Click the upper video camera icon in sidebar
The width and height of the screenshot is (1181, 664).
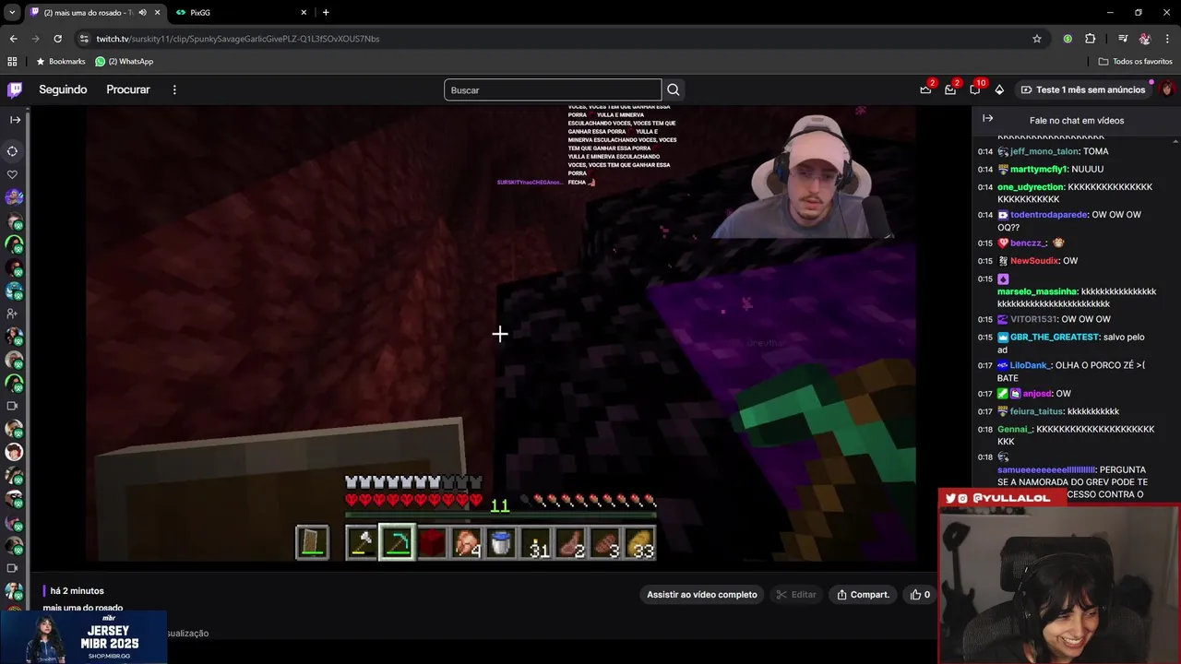pyautogui.click(x=13, y=406)
